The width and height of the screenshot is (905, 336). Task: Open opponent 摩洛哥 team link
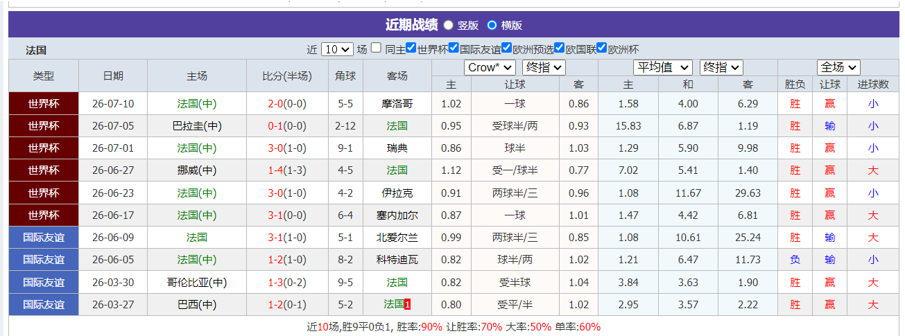(397, 103)
